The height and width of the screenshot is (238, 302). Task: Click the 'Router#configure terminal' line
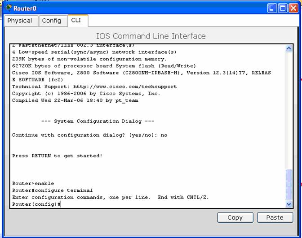52,190
